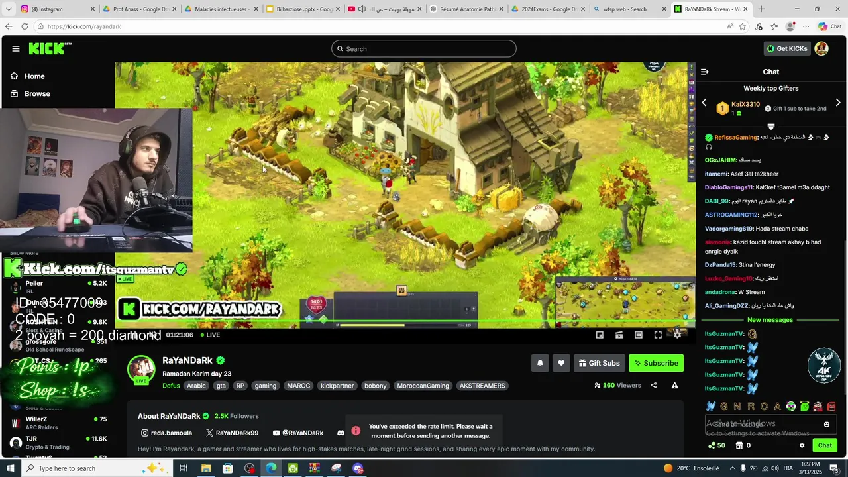
Task: Select the gta tag
Action: coord(221,386)
